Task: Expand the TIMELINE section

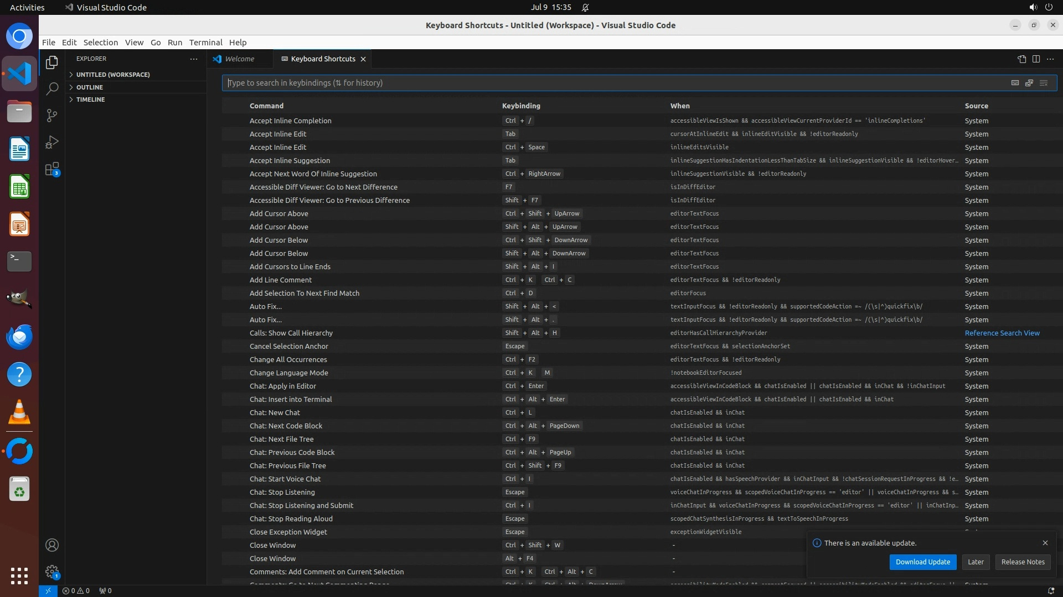Action: click(90, 99)
